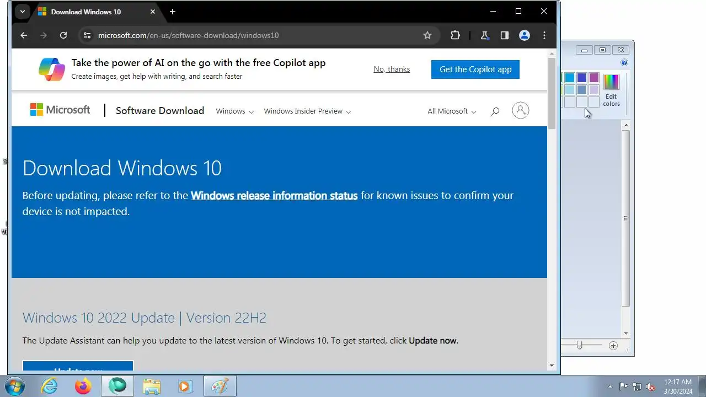Open Windows Media Player from taskbar
This screenshot has height=397, width=706.
(x=185, y=387)
